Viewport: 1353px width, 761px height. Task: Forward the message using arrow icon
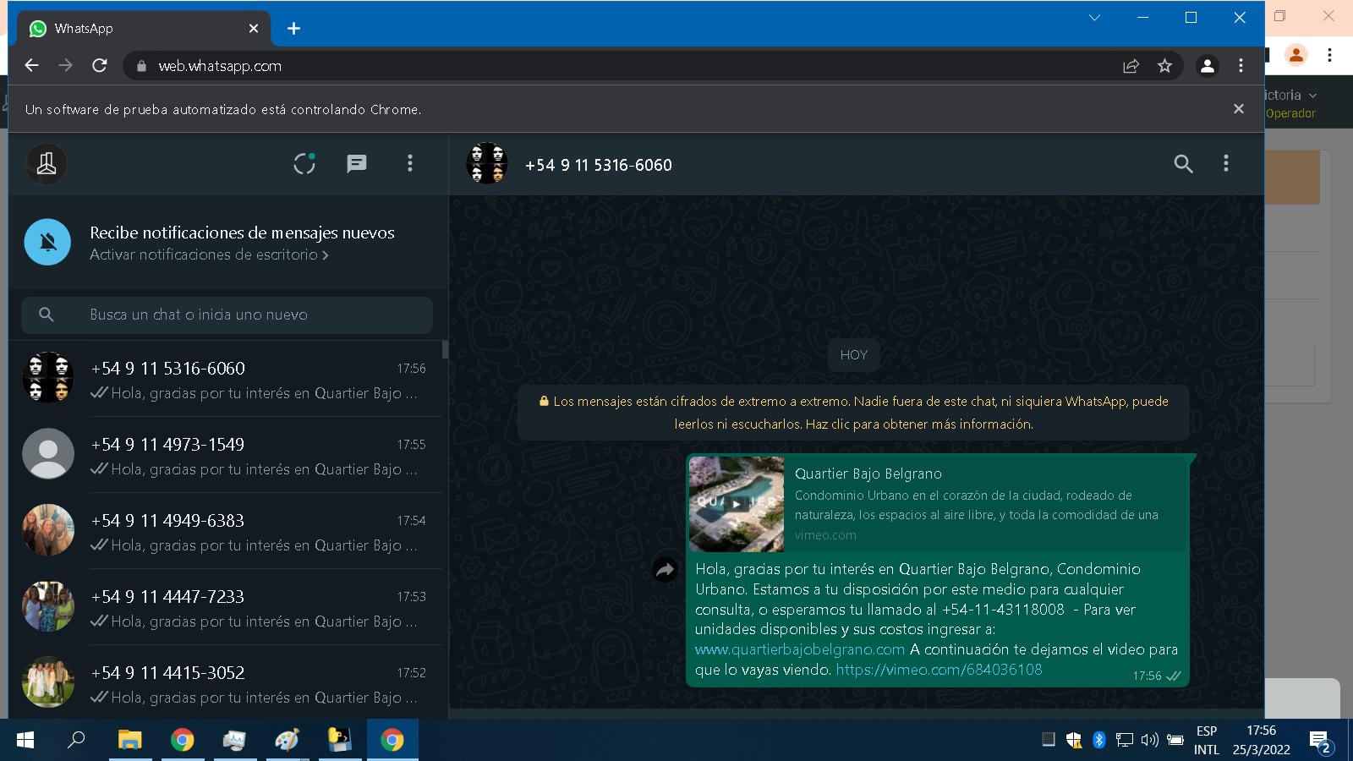point(666,570)
